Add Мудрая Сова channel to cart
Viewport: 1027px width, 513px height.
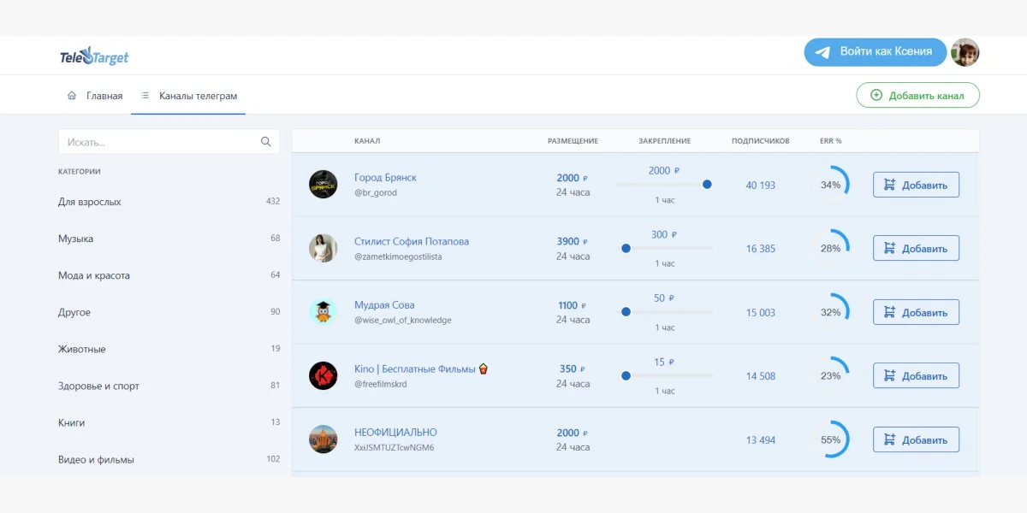[916, 312]
